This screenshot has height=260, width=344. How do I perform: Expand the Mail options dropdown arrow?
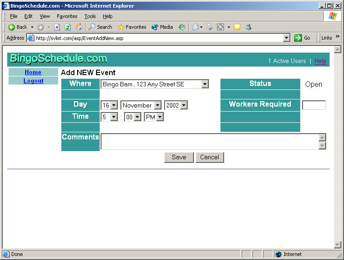click(201, 27)
